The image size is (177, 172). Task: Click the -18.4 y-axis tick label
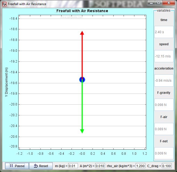(x=13, y=19)
